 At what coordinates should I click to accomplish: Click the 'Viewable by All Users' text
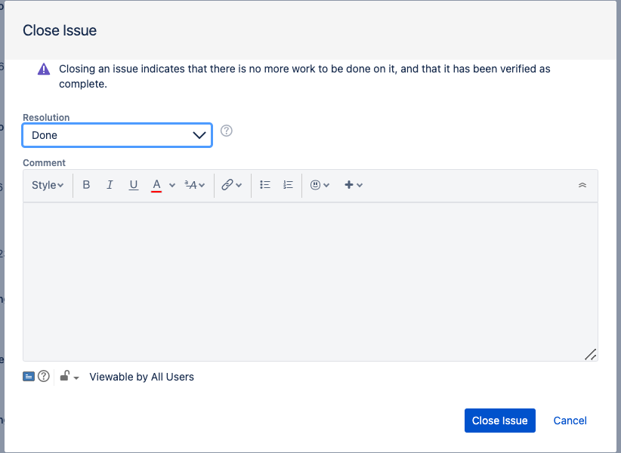click(x=141, y=377)
